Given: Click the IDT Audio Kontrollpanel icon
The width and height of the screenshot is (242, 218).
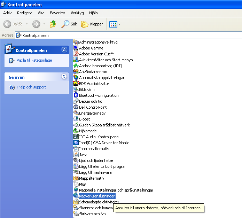Looking at the screenshot, I should (x=76, y=137).
